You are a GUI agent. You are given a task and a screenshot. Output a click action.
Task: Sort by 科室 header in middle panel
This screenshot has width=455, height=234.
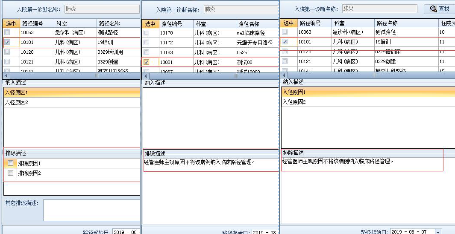[215, 24]
